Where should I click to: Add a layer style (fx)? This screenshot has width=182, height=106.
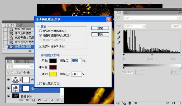click(x=27, y=100)
